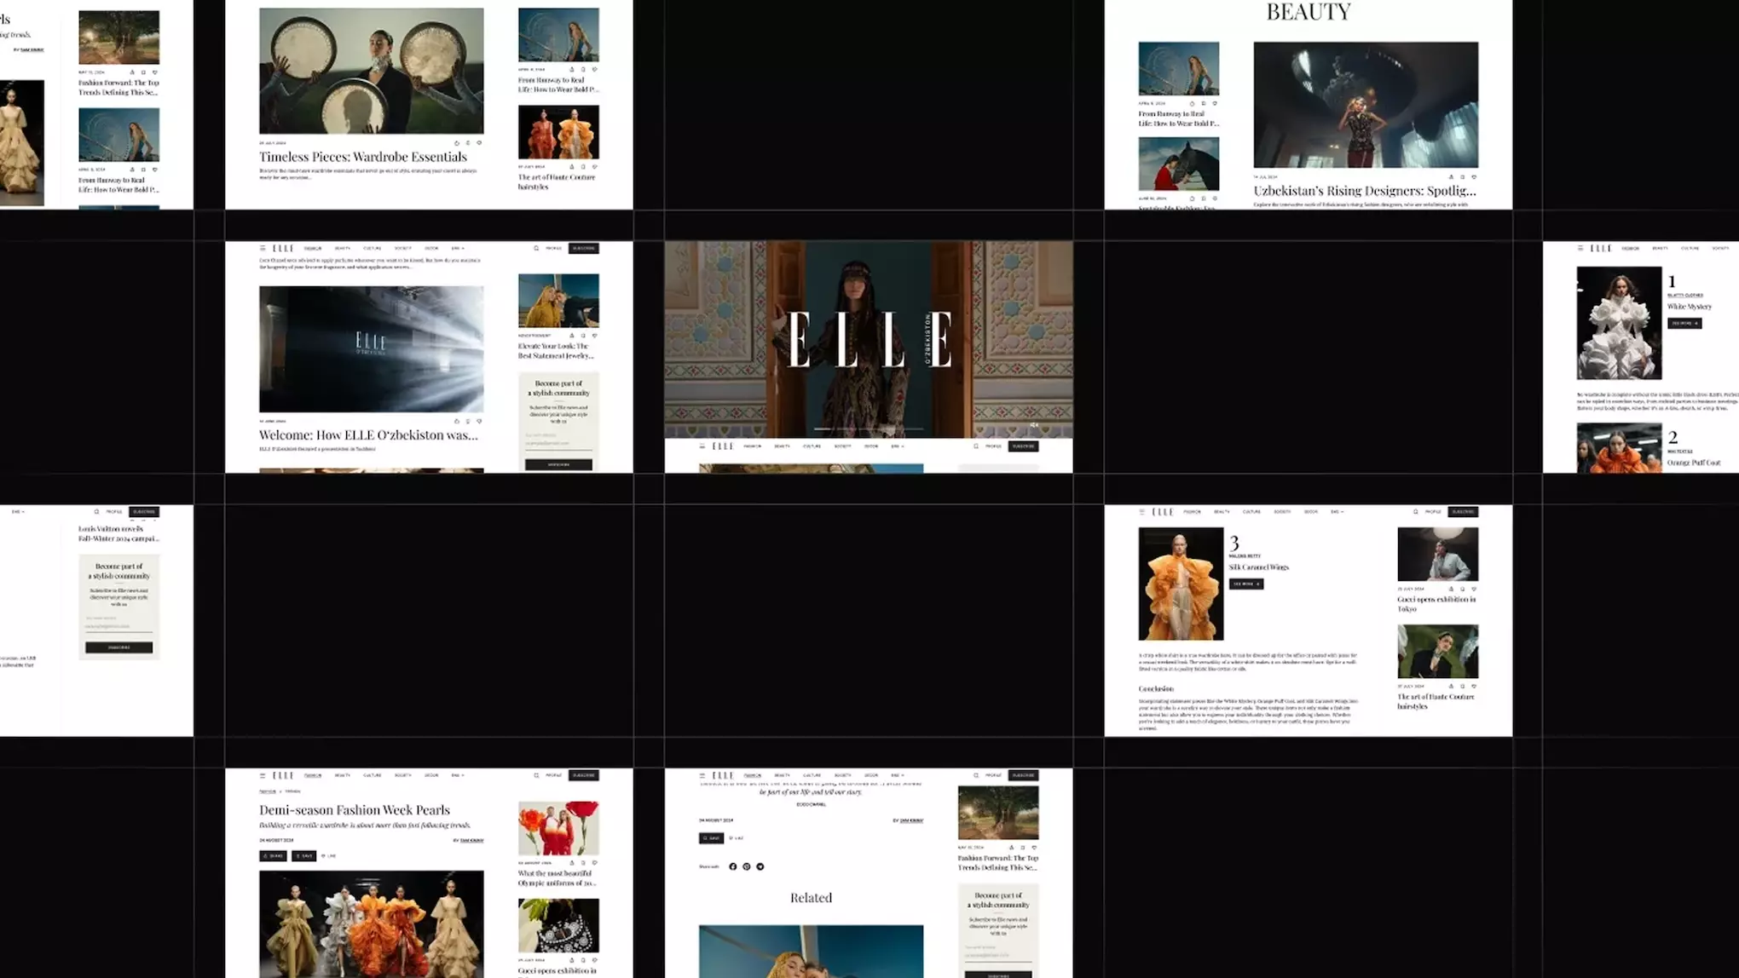Viewport: 1739px width, 978px height.
Task: Open the ENG dropdown on the video homepage navbar
Action: pyautogui.click(x=897, y=446)
